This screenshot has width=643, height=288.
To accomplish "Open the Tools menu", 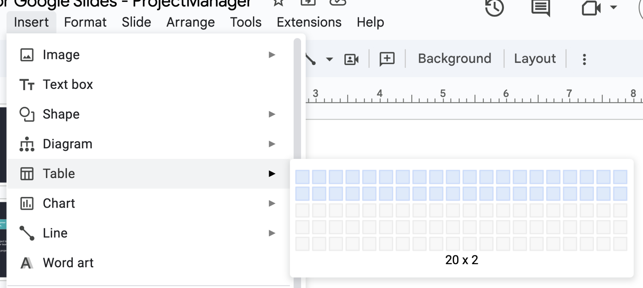I will (x=245, y=22).
